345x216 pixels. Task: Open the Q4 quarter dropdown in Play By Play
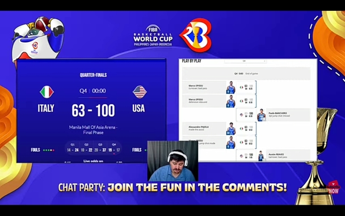245,61
